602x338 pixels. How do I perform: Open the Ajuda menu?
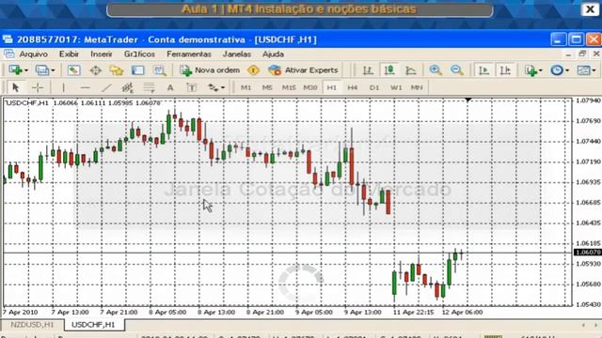[x=273, y=54]
